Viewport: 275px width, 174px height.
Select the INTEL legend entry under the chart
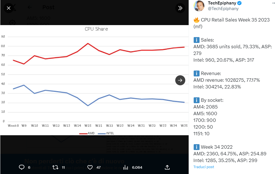pyautogui.click(x=106, y=133)
